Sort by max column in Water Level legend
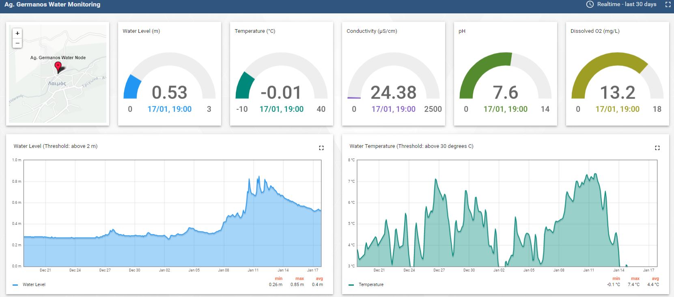This screenshot has width=674, height=297. coord(299,278)
